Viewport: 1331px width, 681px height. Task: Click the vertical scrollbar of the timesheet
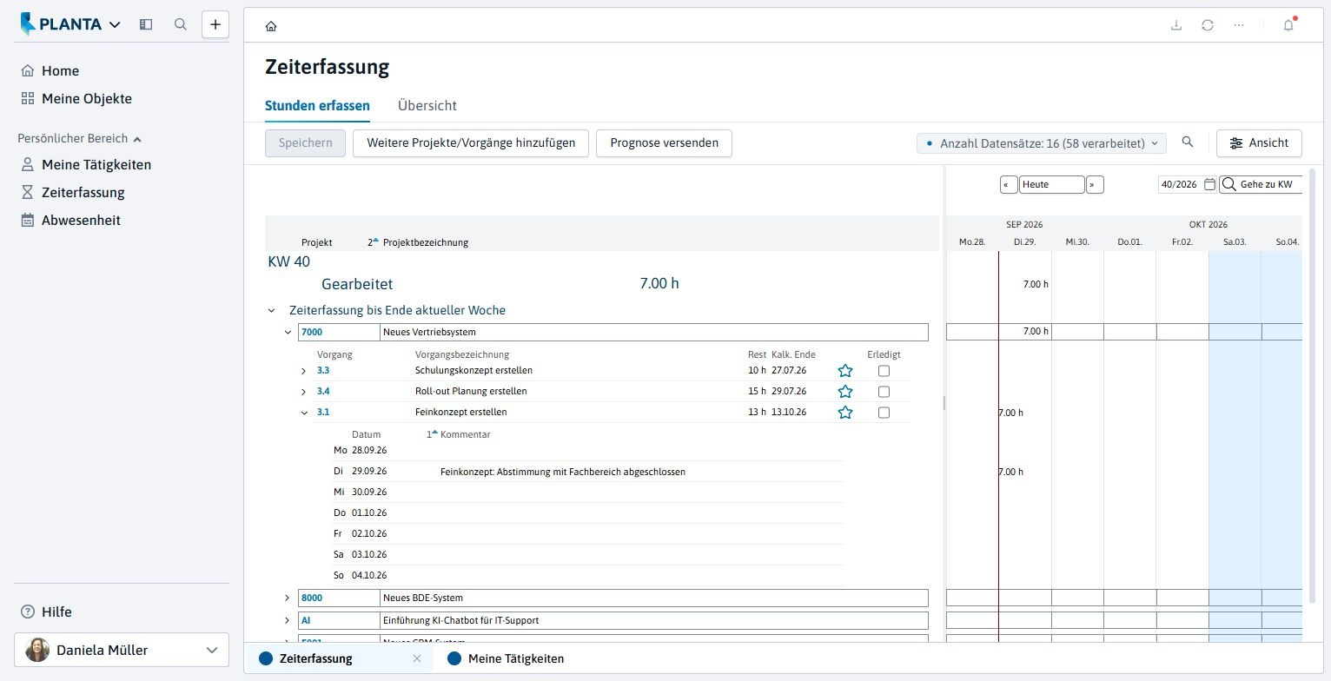(x=1312, y=387)
